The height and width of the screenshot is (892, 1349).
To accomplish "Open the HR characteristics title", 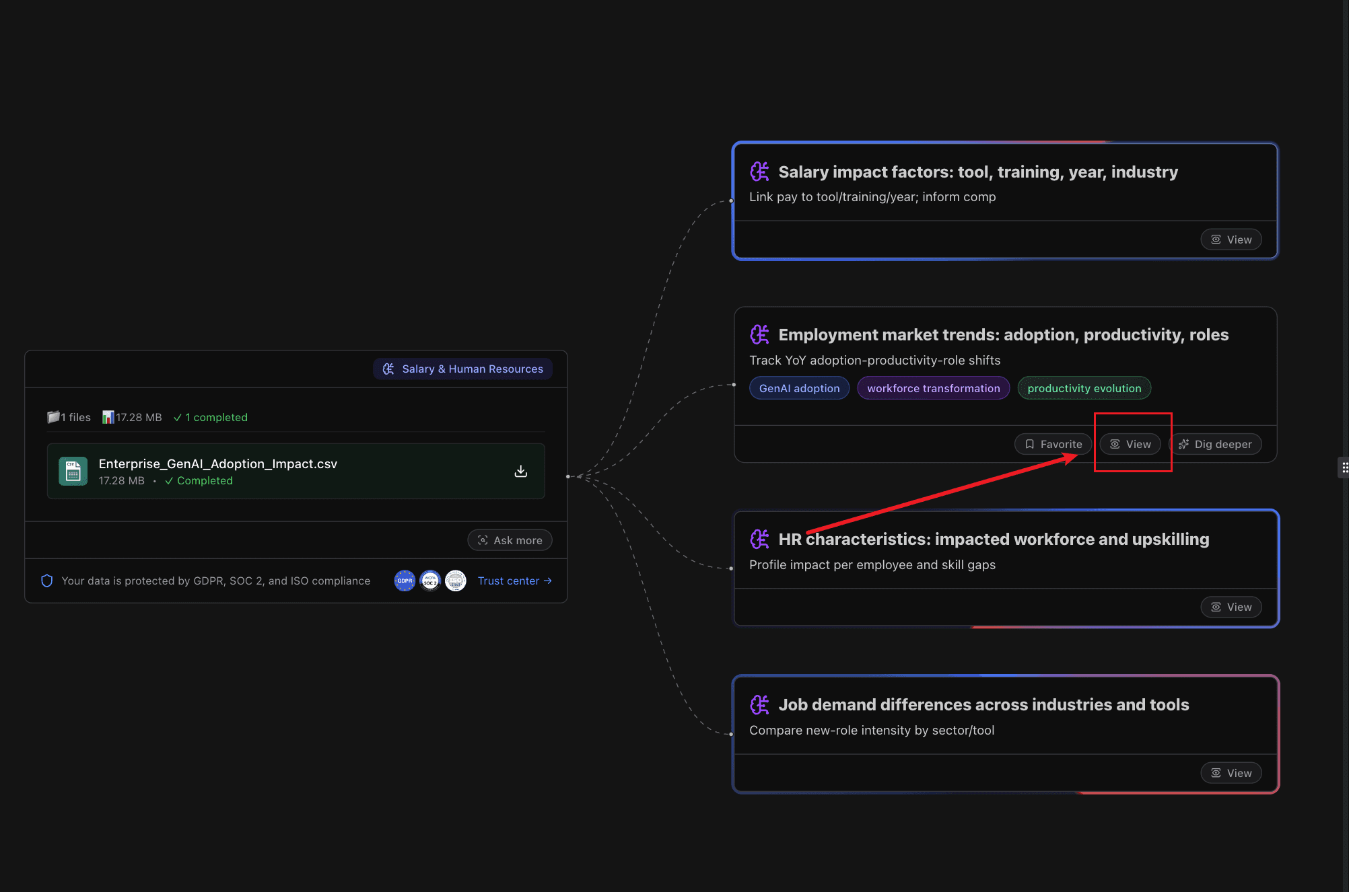I will [994, 539].
